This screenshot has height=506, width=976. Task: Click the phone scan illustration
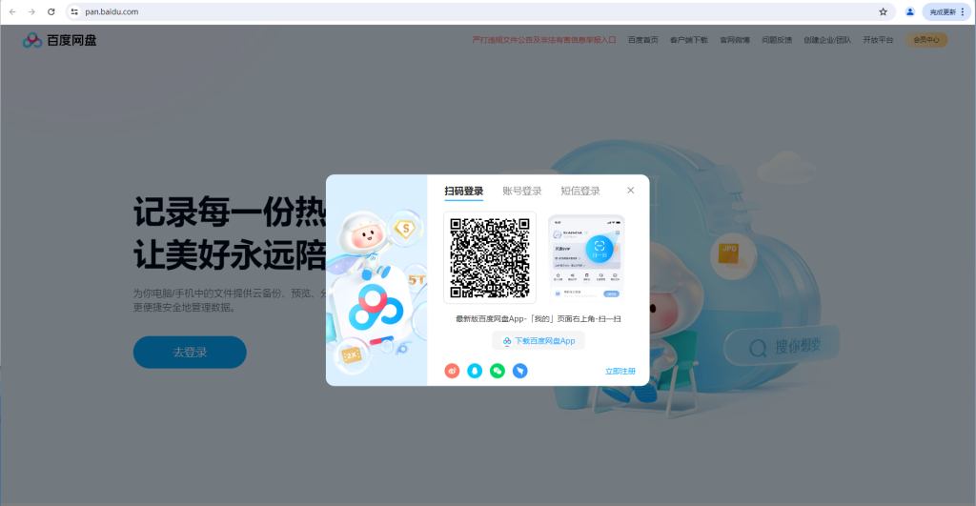tap(586, 257)
